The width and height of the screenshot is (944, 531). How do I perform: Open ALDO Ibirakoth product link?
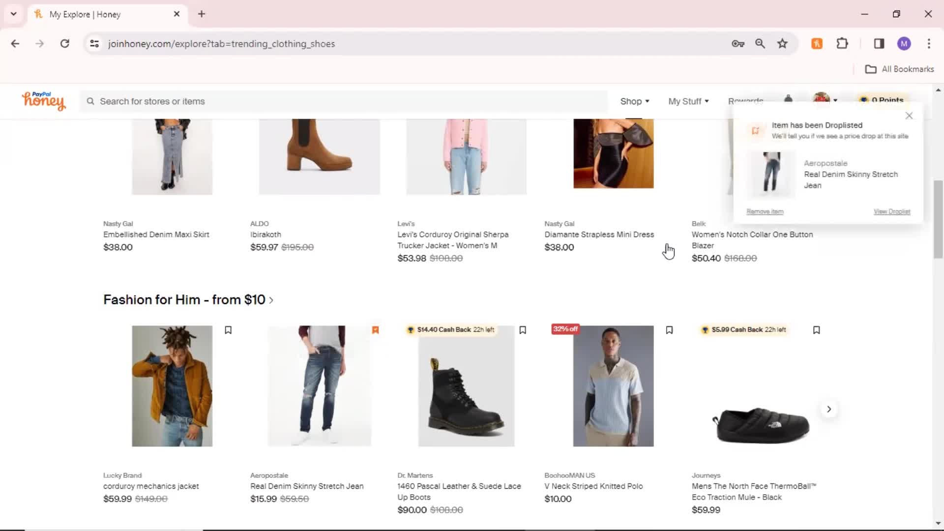pyautogui.click(x=265, y=235)
